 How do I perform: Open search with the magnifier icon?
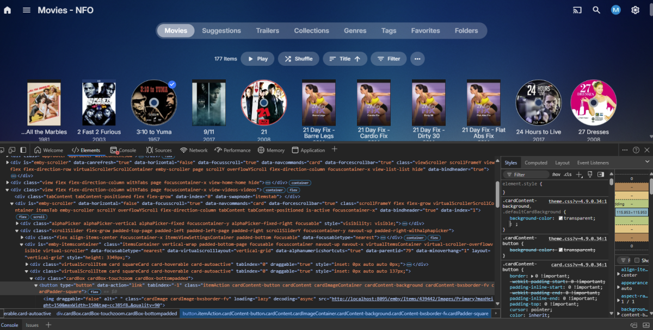click(596, 10)
